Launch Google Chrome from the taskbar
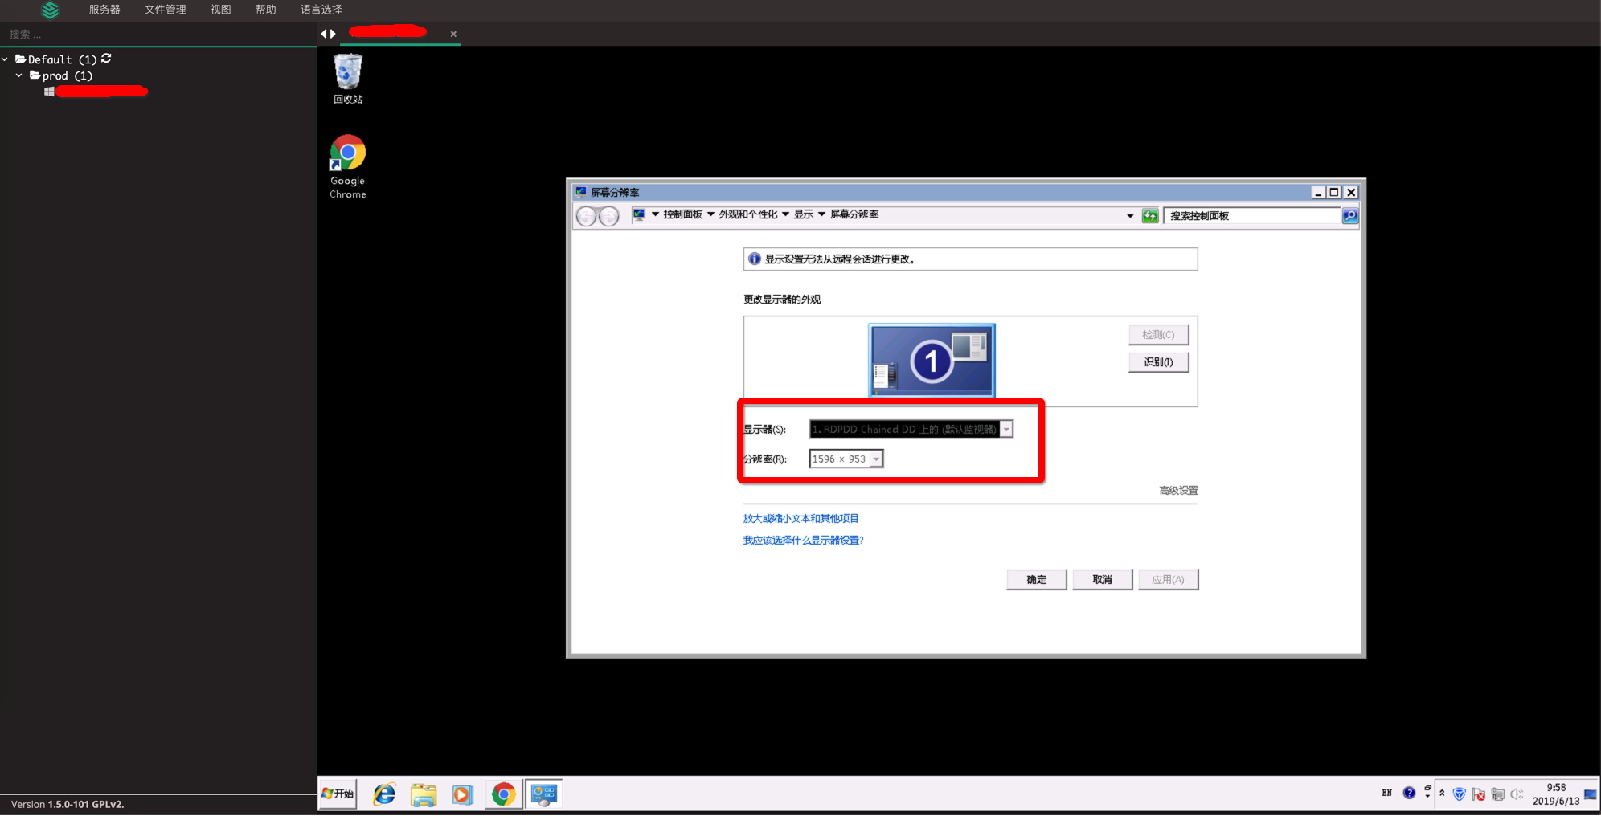Screen dimensions: 1601x816 (x=503, y=794)
